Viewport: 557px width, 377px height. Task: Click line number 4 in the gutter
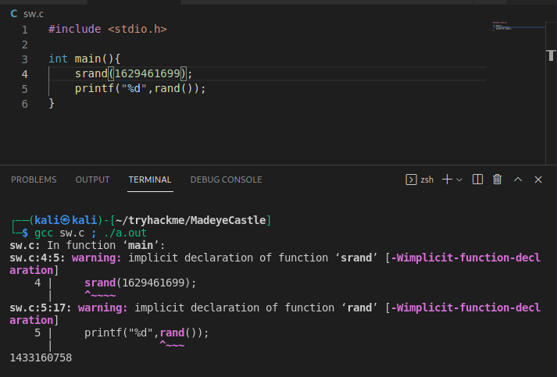(x=25, y=73)
